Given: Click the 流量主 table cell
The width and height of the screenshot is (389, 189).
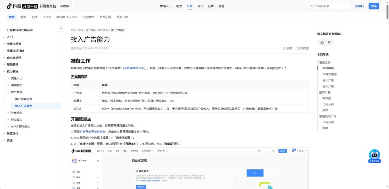Looking at the screenshot, I should pyautogui.click(x=85, y=101).
